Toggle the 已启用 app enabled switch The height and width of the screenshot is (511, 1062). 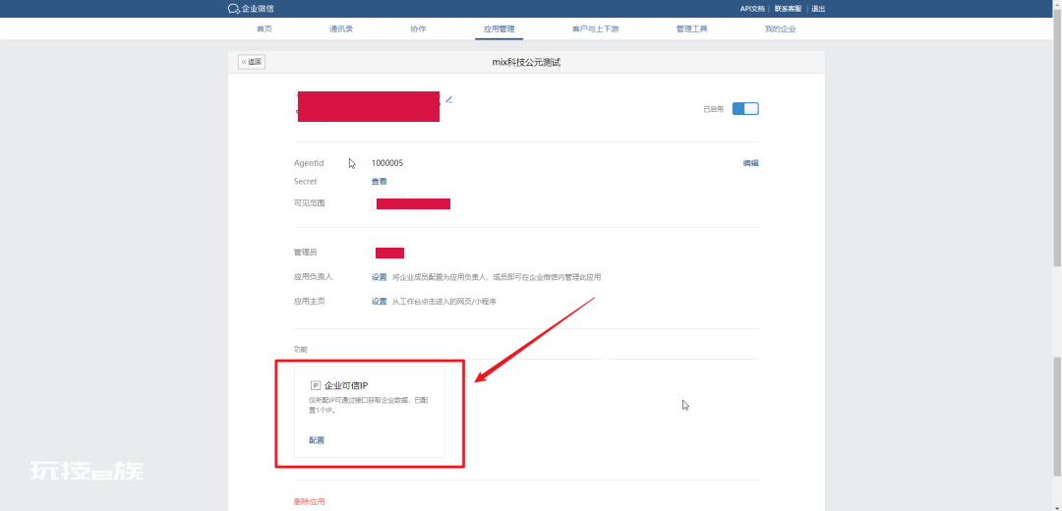click(745, 108)
